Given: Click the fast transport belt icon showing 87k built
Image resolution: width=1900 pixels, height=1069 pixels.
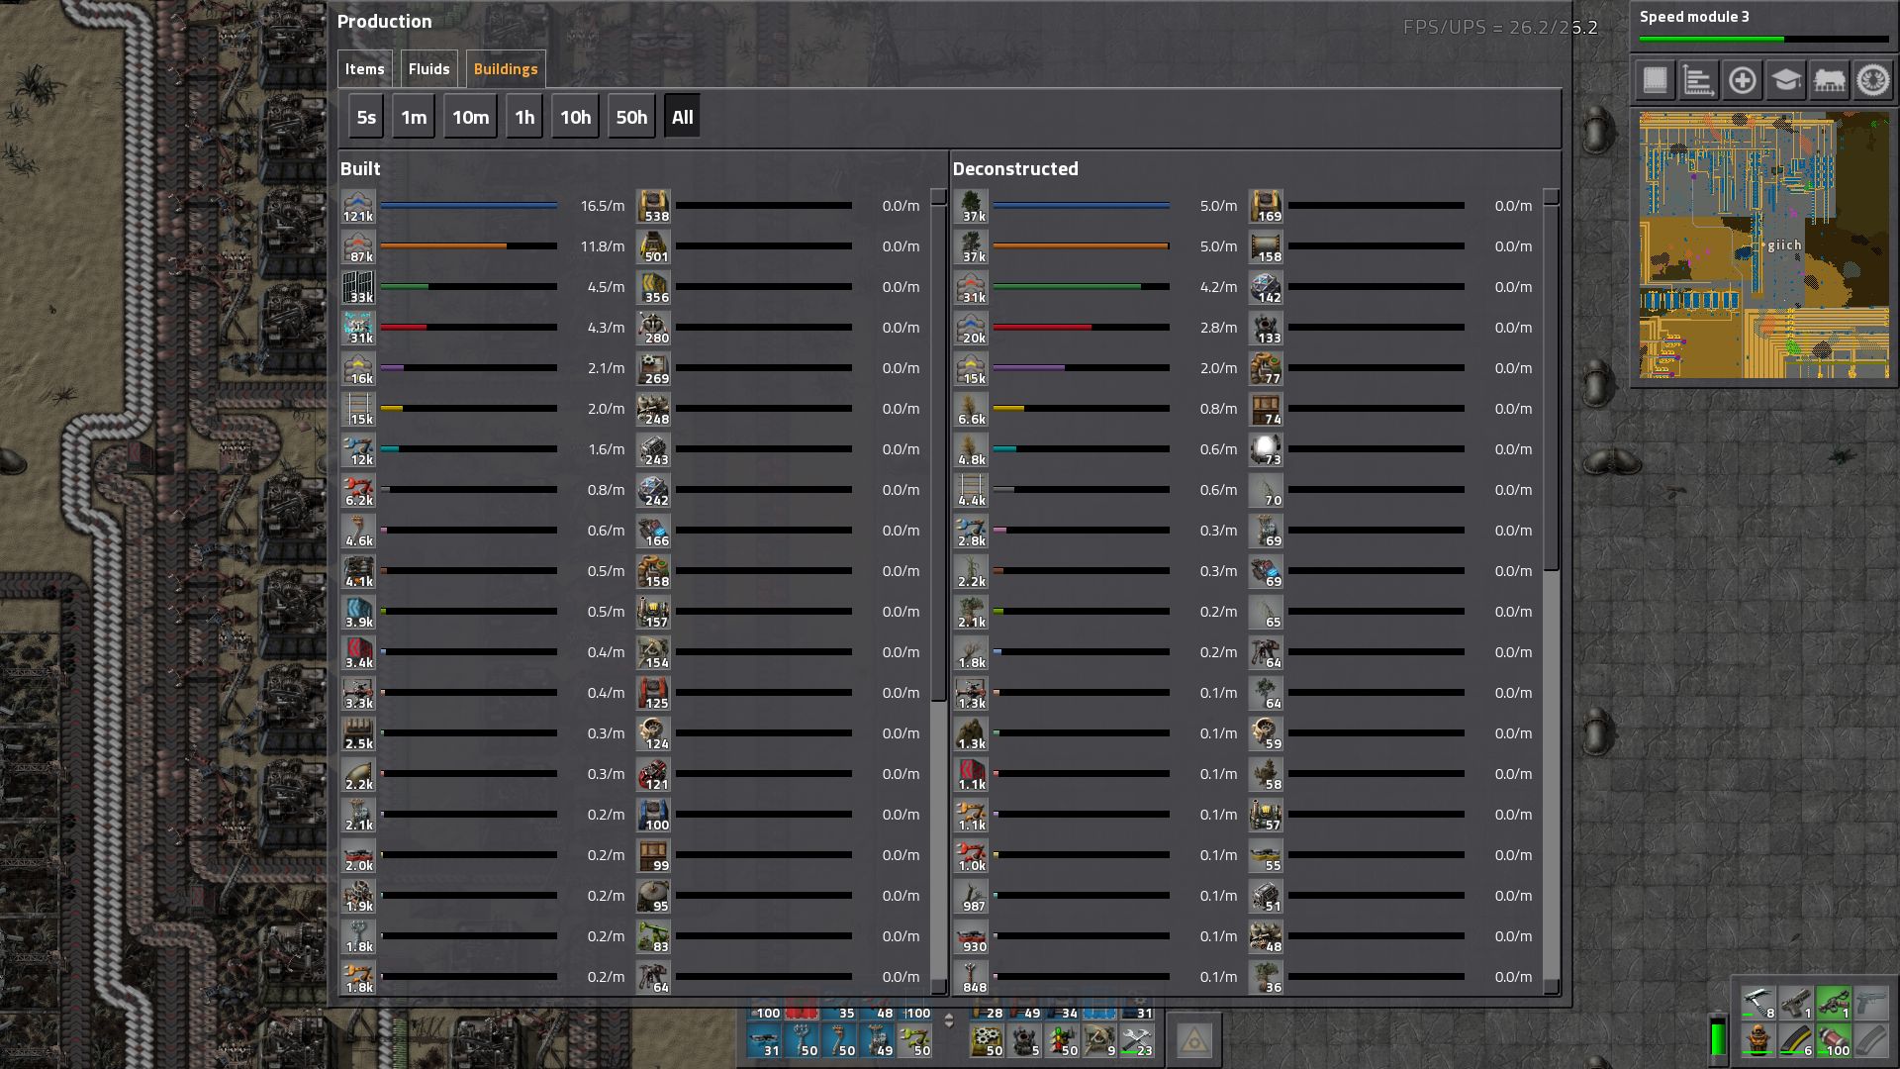Looking at the screenshot, I should click(x=358, y=246).
